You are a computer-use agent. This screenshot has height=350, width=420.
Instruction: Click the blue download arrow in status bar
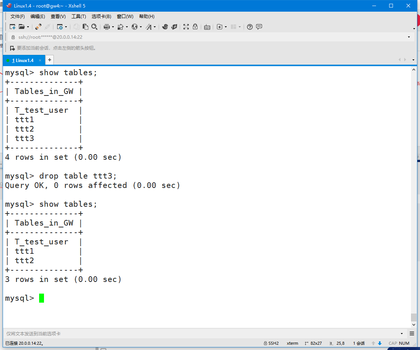[379, 343]
